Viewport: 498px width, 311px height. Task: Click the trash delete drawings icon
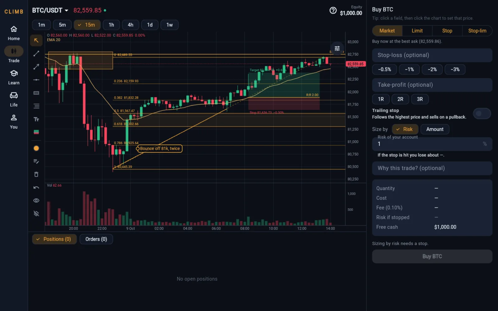tap(36, 174)
